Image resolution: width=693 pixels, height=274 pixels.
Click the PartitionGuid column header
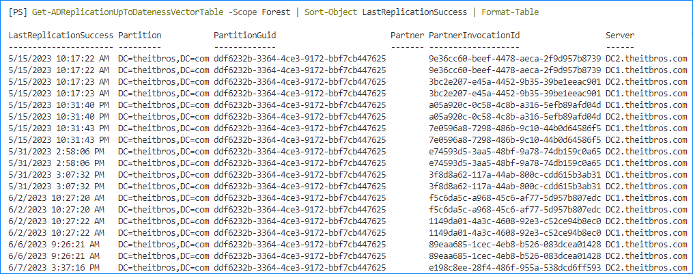(x=245, y=36)
